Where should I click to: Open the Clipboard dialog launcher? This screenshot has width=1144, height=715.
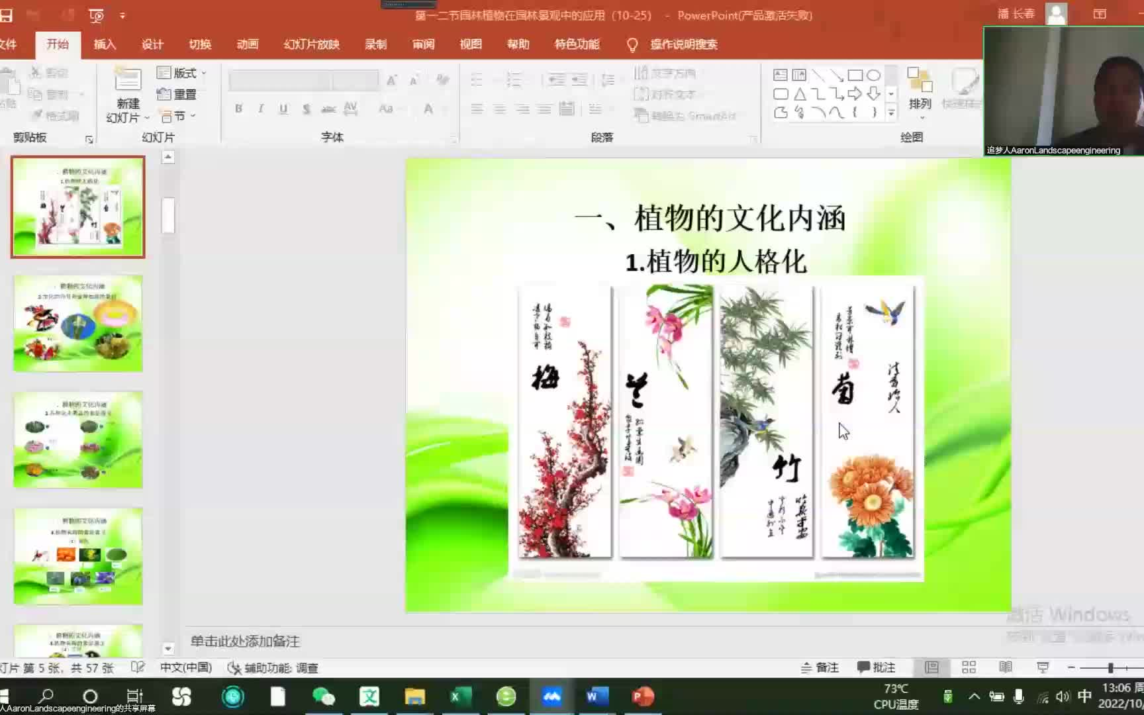point(89,139)
